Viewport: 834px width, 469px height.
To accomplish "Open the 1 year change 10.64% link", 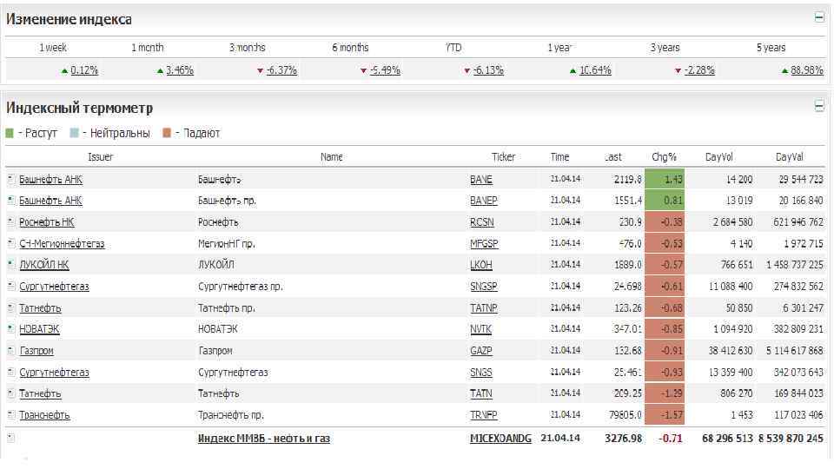I will tap(595, 70).
